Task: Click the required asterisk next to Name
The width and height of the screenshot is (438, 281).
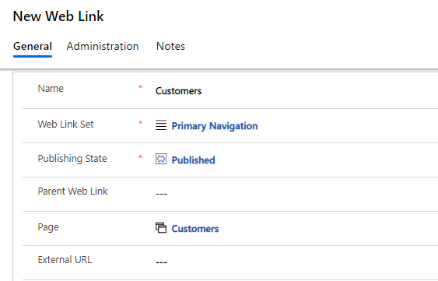Action: pyautogui.click(x=141, y=87)
